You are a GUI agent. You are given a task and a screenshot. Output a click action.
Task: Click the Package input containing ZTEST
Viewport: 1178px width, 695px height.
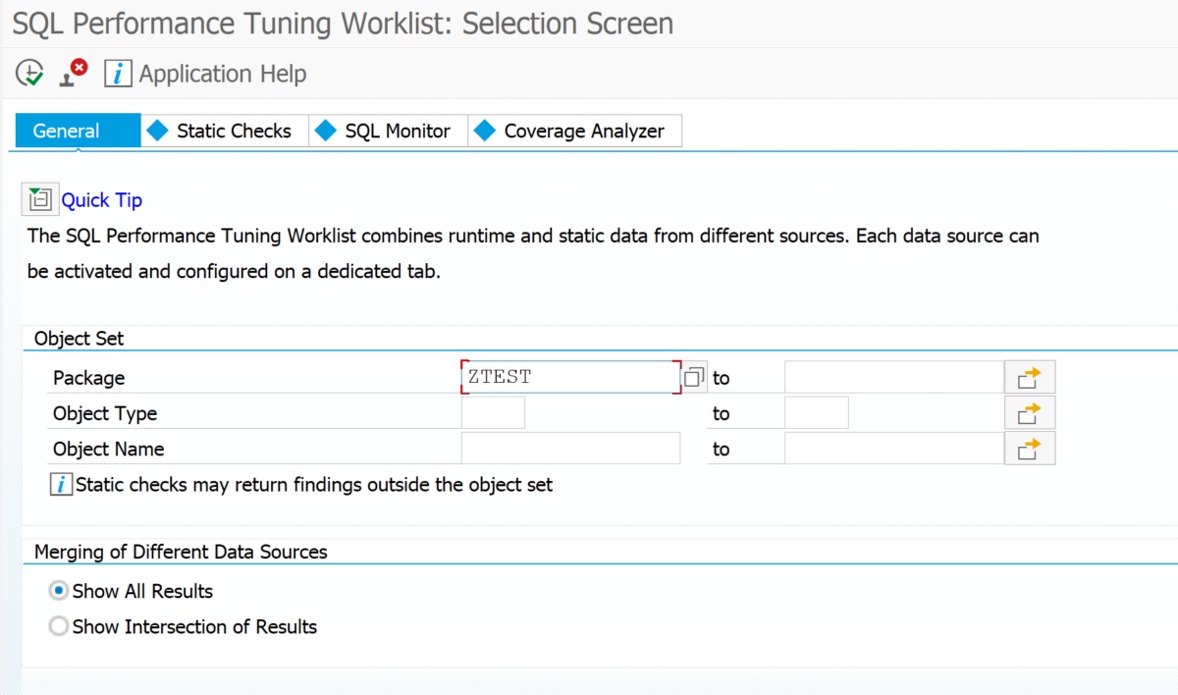[569, 376]
